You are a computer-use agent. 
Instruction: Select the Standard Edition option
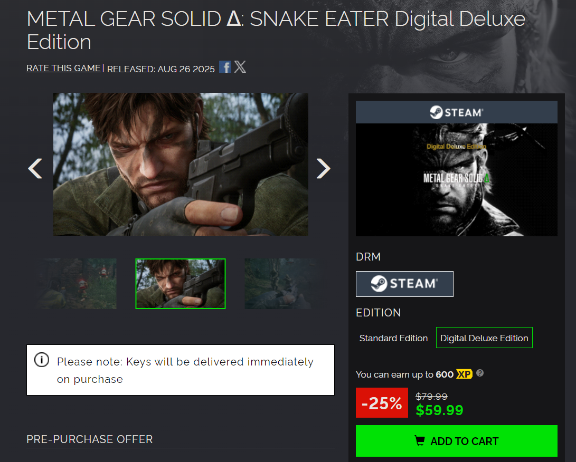(x=393, y=338)
